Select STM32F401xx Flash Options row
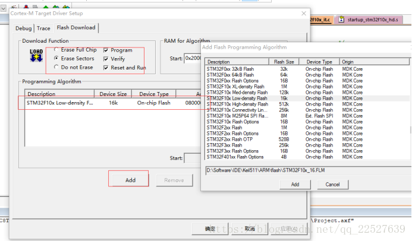412x241 pixels. coord(307,157)
